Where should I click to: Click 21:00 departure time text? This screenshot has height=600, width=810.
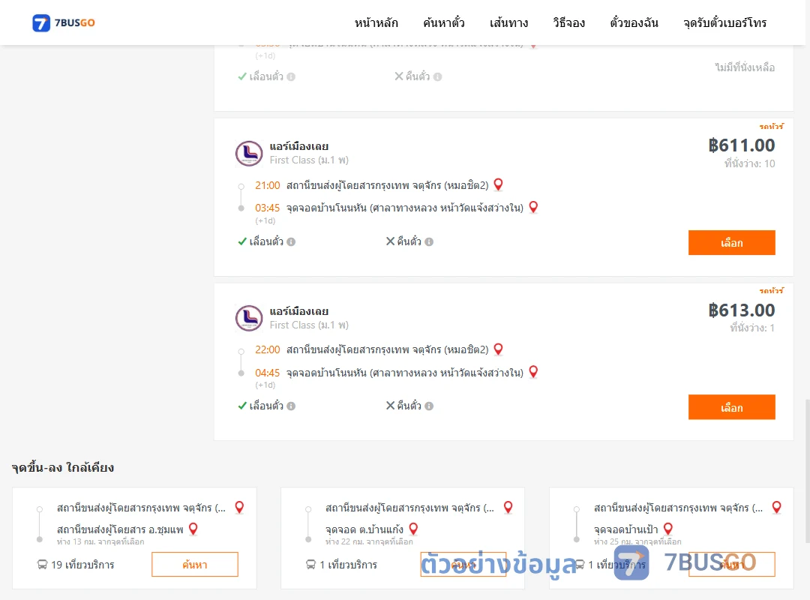click(268, 185)
